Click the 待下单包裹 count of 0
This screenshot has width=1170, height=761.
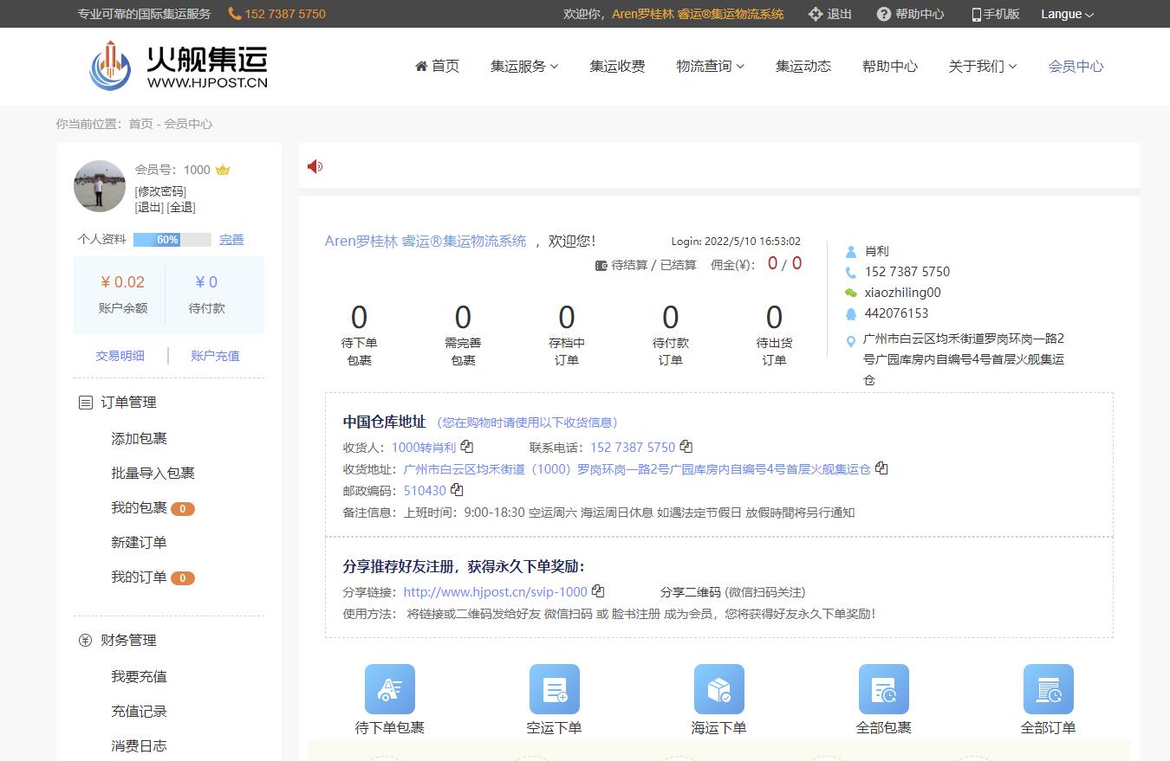point(359,318)
